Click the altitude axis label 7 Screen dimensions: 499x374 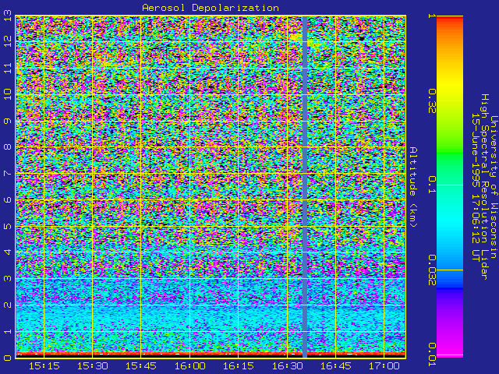click(x=8, y=173)
